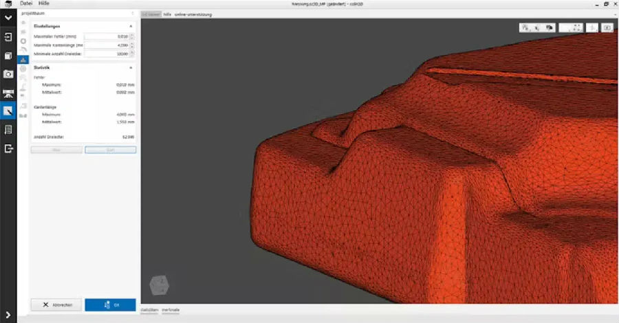
Task: Open the Datei menu
Action: (26, 3)
